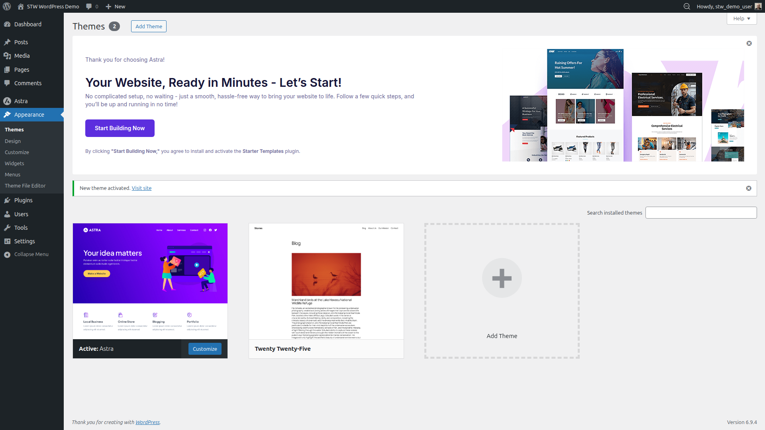
Task: Click the Media icon in sidebar
Action: pos(7,56)
